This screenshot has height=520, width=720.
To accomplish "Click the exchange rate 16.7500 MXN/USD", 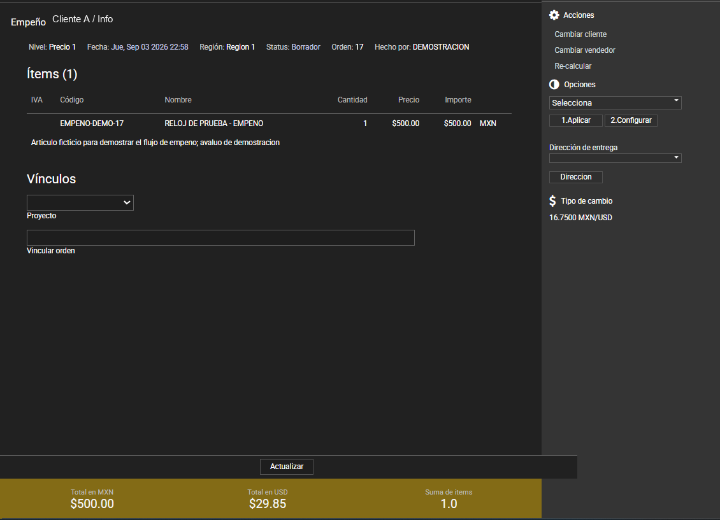I will (581, 218).
